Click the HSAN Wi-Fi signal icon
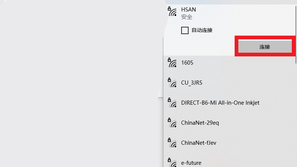297x167 pixels. point(172,12)
